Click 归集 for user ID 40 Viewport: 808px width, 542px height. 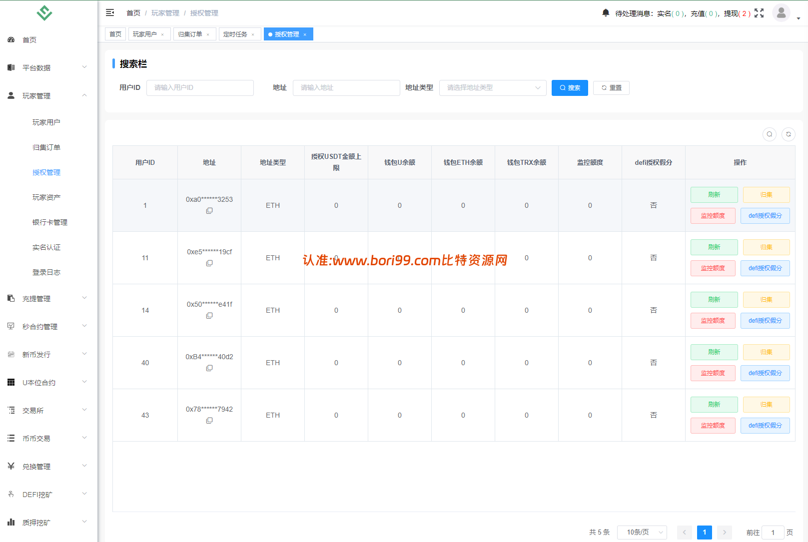click(767, 352)
